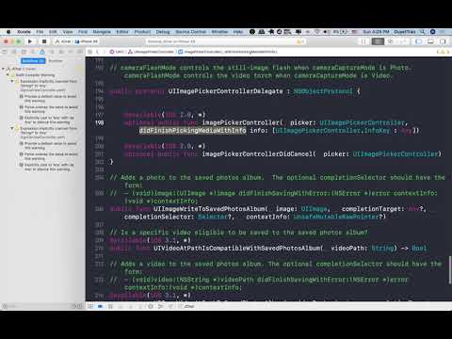Click the editor vertical scrollbar

coord(450,271)
